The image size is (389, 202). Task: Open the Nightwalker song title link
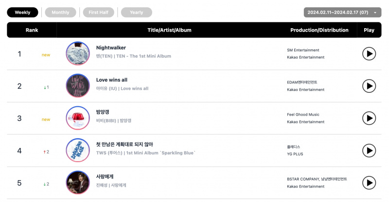[111, 48]
